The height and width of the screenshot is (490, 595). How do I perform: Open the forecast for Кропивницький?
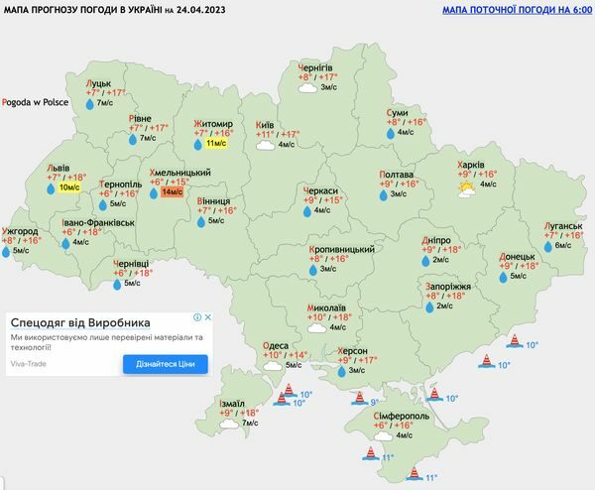[341, 249]
